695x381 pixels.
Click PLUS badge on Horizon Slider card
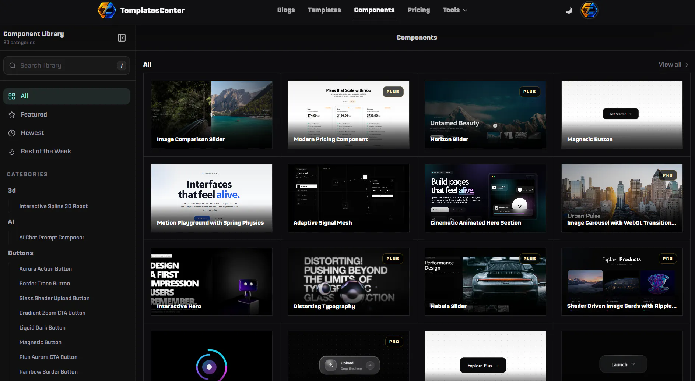tap(530, 92)
